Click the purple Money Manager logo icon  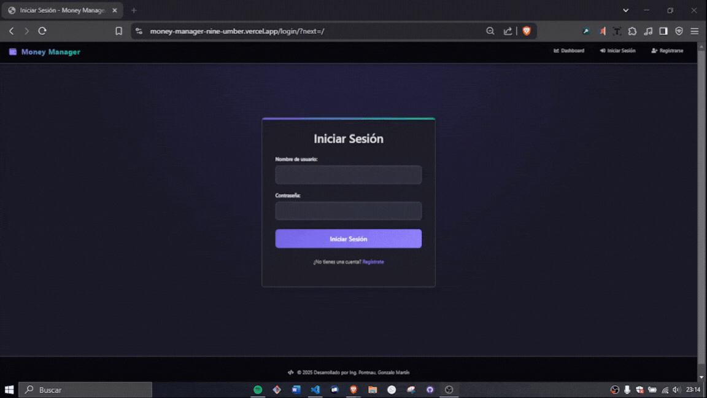(x=12, y=52)
